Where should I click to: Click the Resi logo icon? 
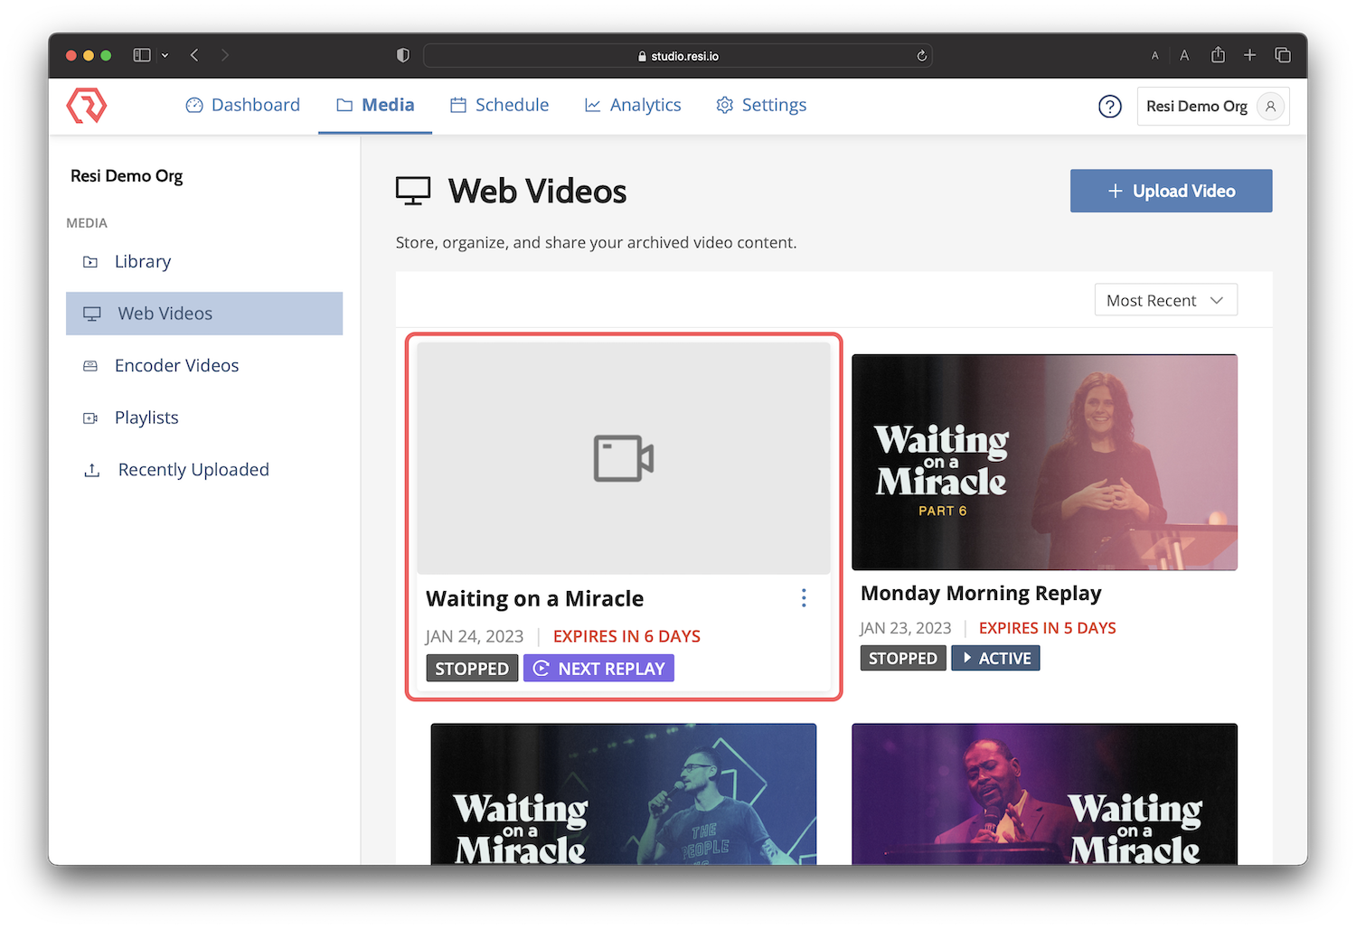(87, 106)
